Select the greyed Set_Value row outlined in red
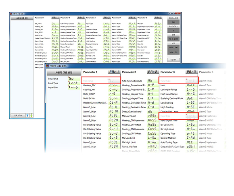The image size is (234, 196). 101,80
